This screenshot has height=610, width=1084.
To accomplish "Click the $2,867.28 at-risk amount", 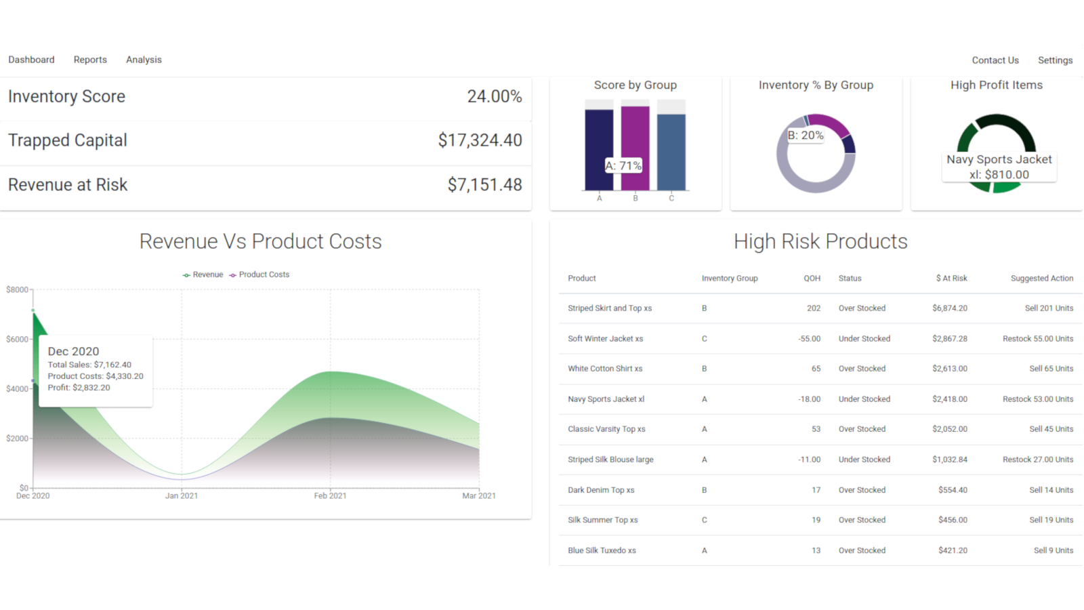I will 950,339.
